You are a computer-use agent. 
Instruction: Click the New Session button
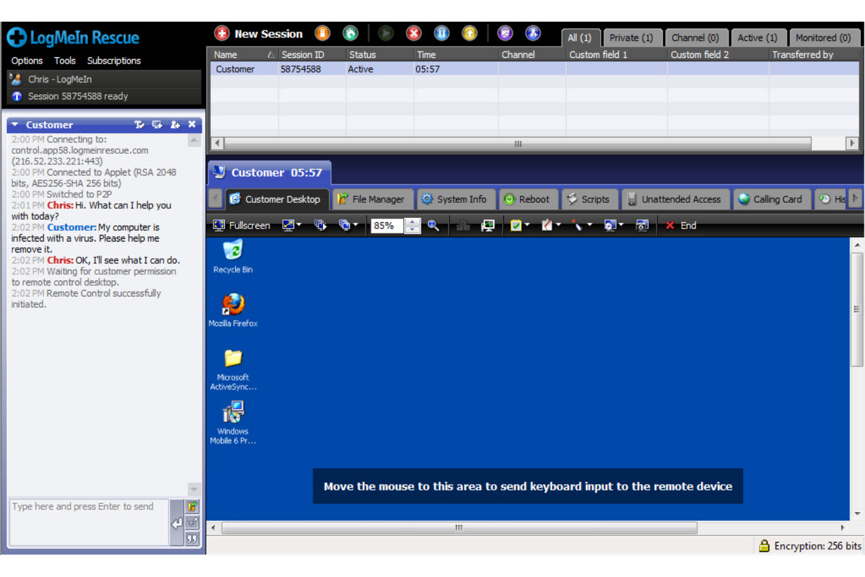click(259, 34)
